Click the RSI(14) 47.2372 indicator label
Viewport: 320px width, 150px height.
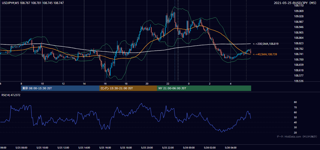pos(11,95)
